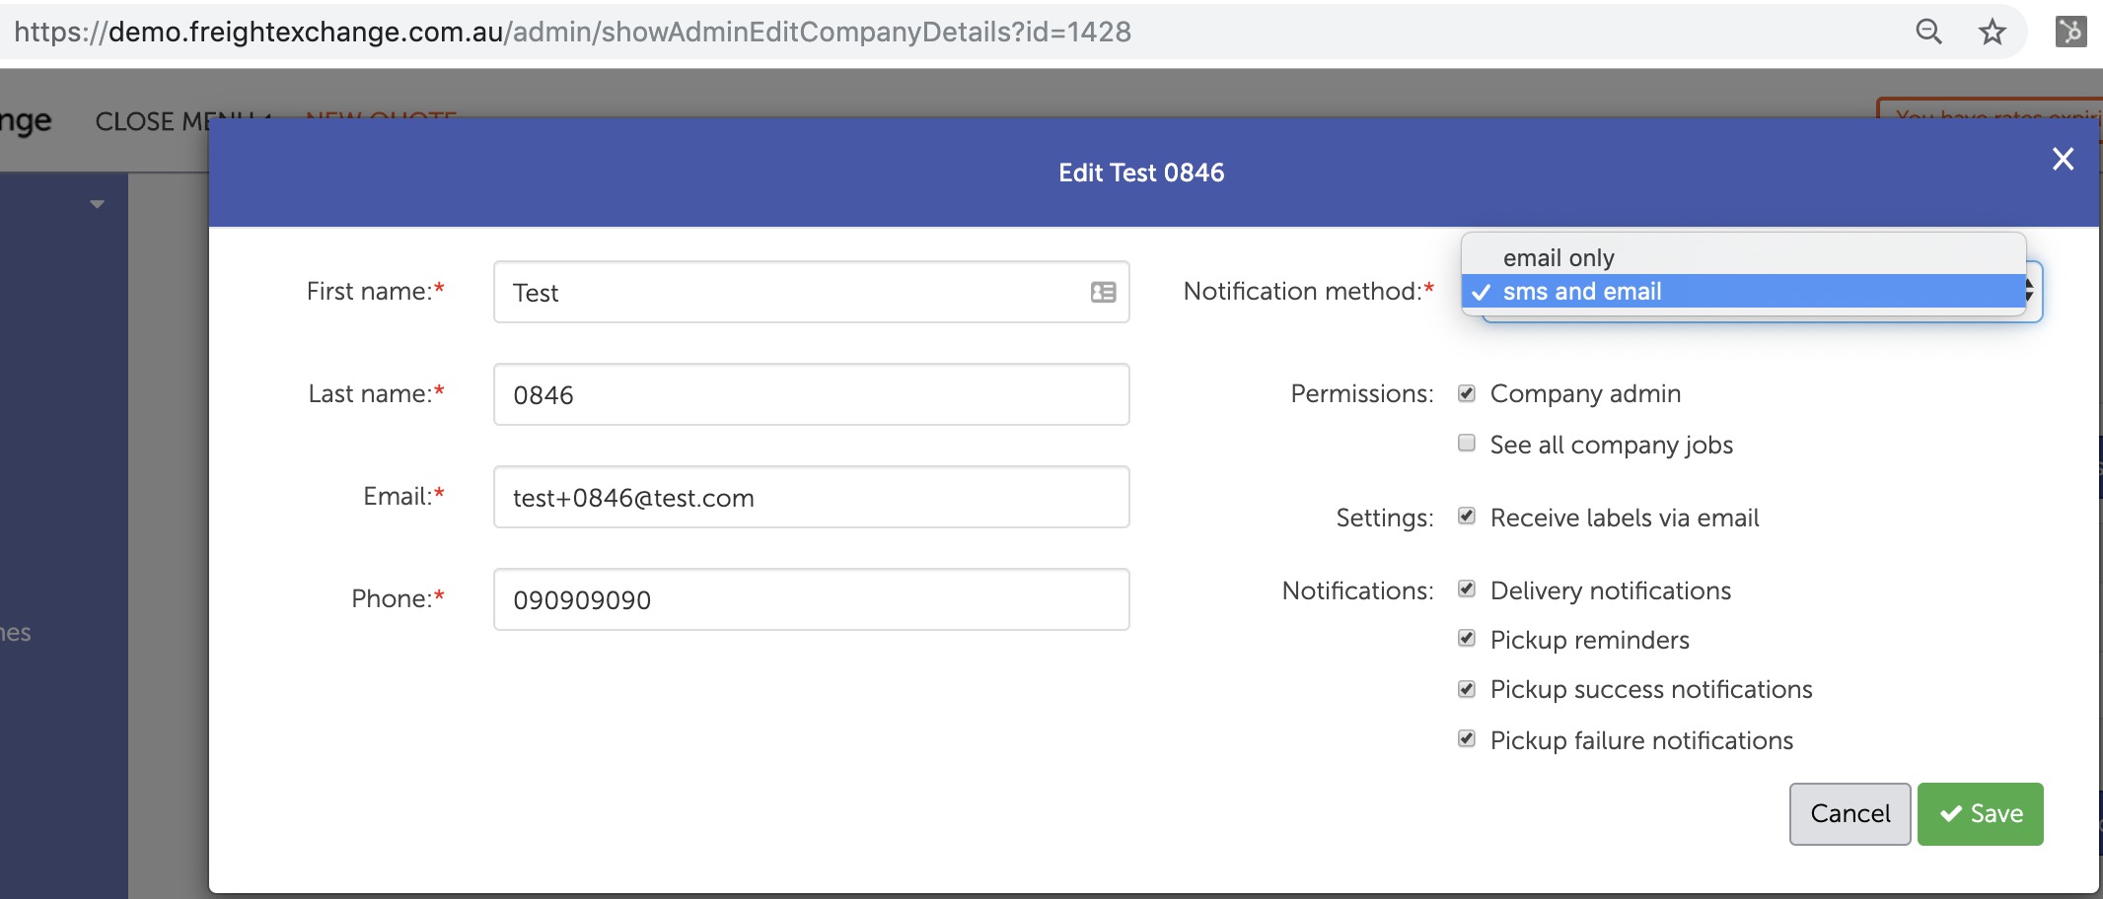Click the 'Notification method:' label
2103x899 pixels.
[1308, 291]
